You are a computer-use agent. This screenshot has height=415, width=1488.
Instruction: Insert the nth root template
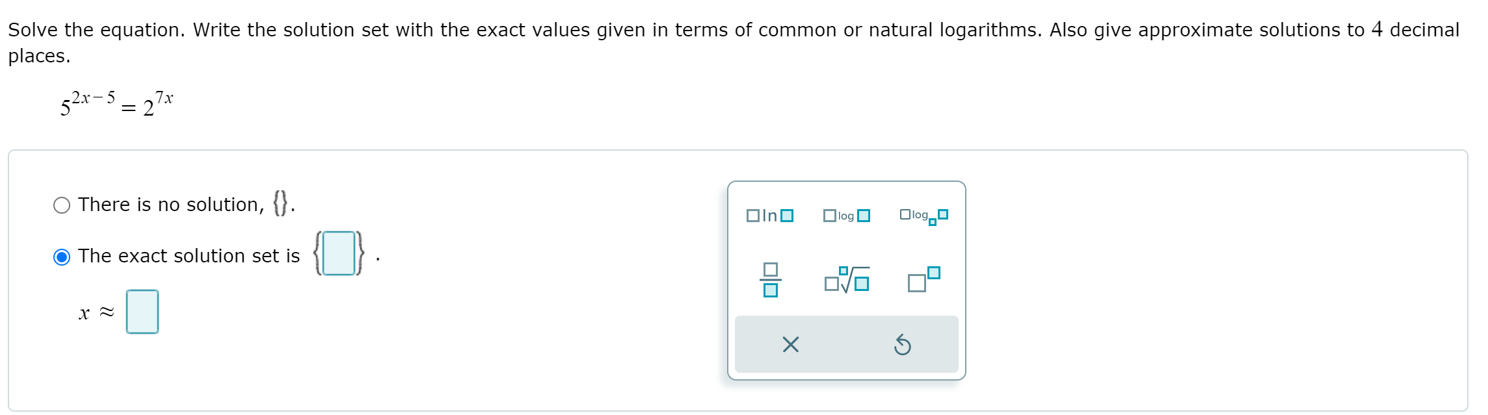pyautogui.click(x=845, y=281)
